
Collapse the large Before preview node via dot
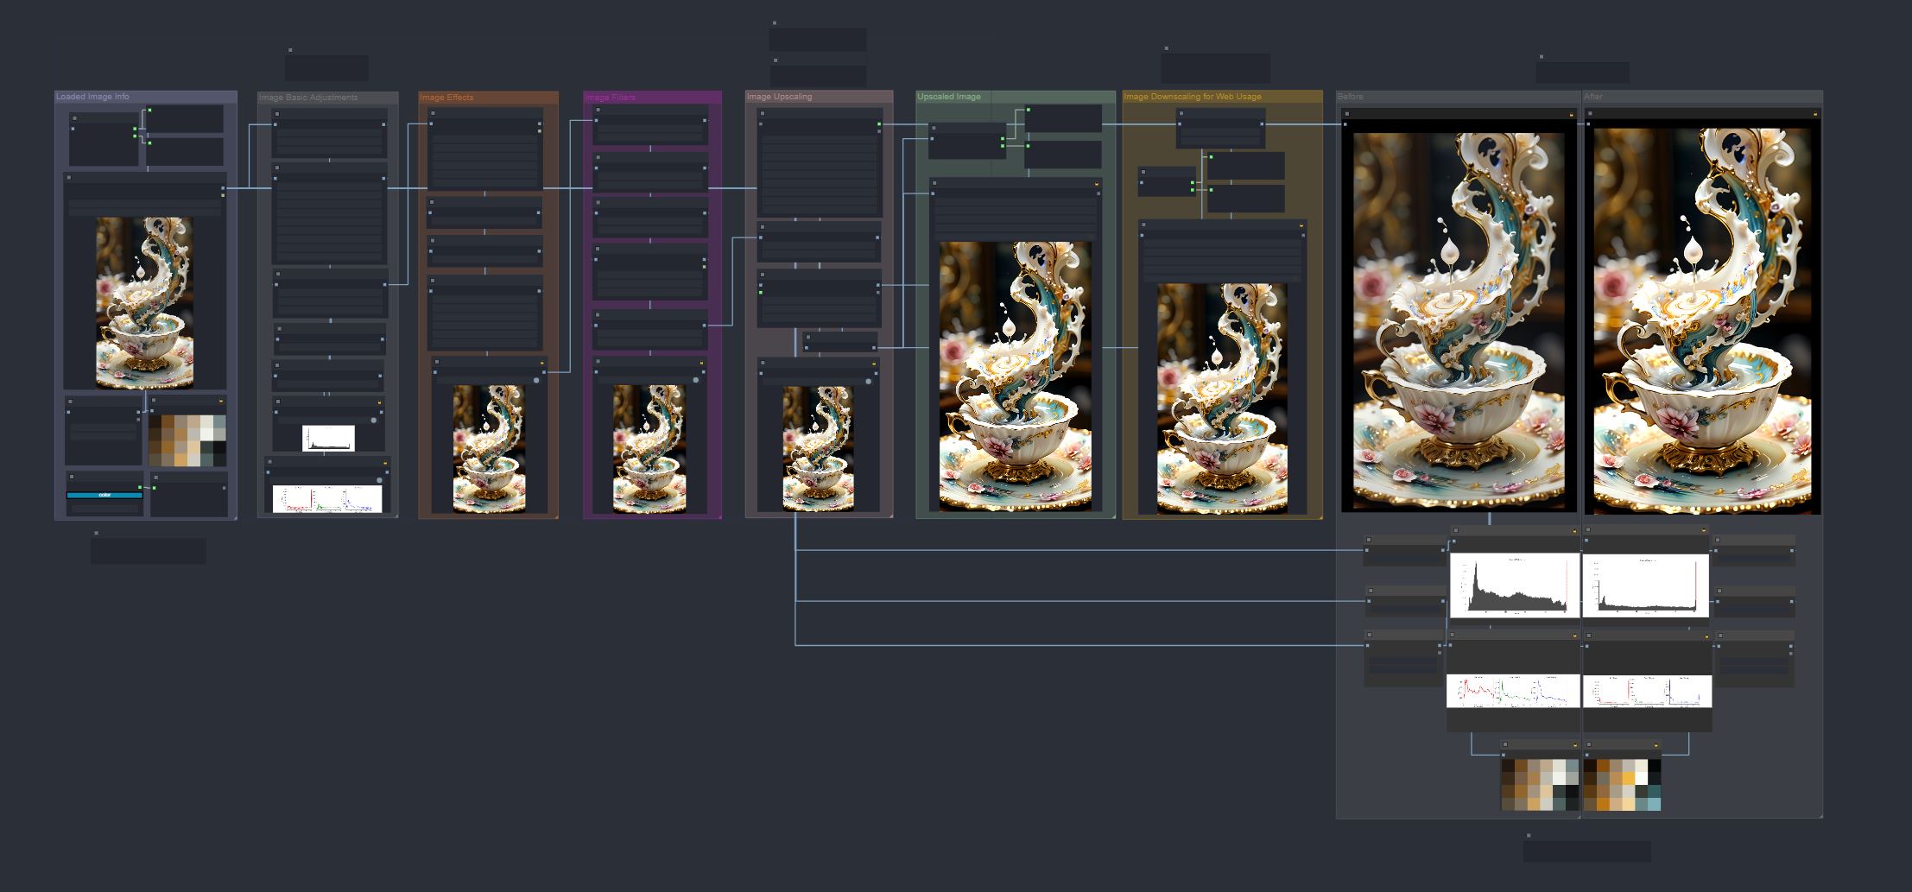pyautogui.click(x=1345, y=113)
